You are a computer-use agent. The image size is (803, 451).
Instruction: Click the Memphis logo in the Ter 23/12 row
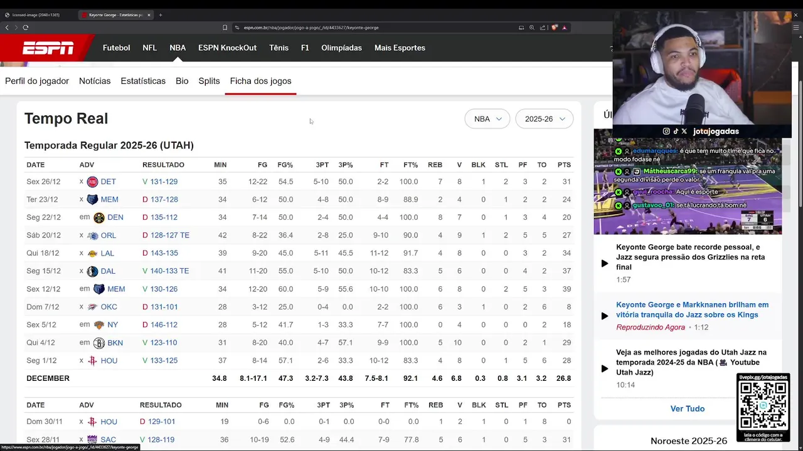pyautogui.click(x=92, y=200)
